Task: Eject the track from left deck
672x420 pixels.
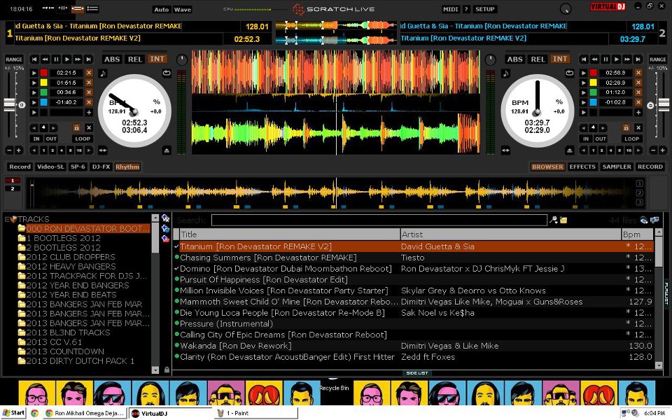Action: point(167,150)
